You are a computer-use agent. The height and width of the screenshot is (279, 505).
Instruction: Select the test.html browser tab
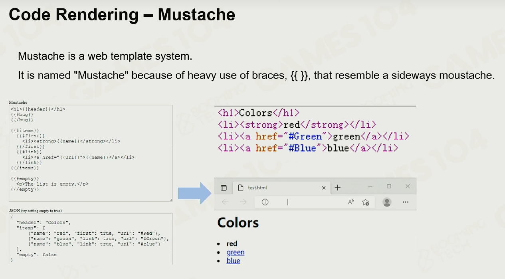[x=282, y=188]
